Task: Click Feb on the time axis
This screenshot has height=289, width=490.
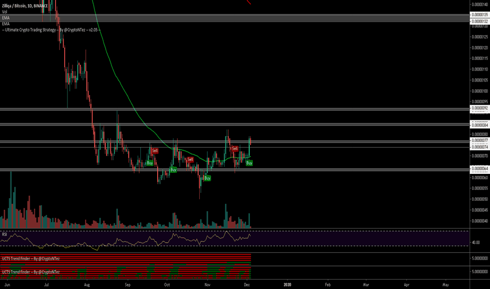Action: tap(328, 285)
